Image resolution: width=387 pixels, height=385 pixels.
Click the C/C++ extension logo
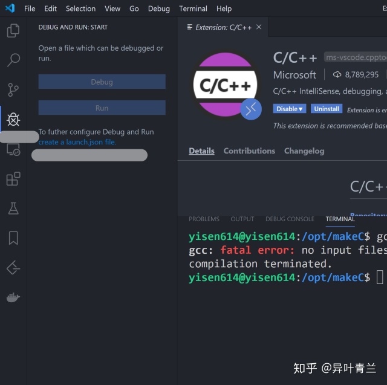pyautogui.click(x=225, y=85)
